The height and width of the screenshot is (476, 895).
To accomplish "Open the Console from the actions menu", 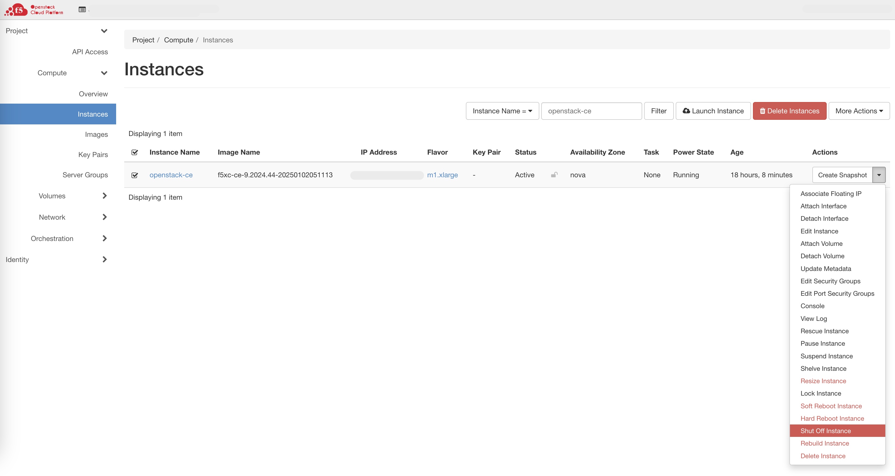I will [x=812, y=306].
